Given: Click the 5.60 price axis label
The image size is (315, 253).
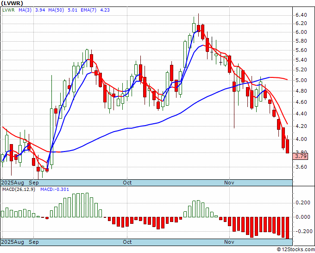Looking at the screenshot, I should click(x=301, y=50).
